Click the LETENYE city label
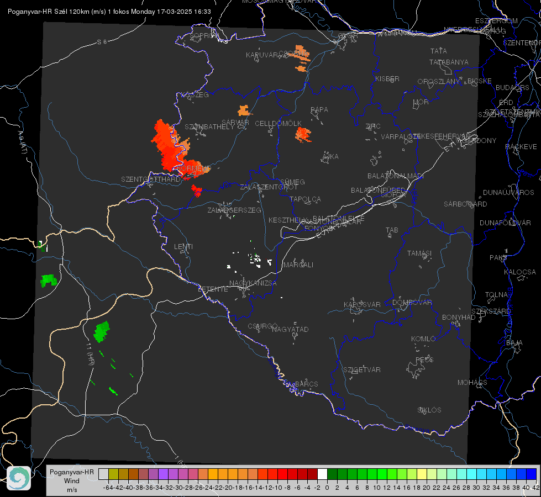Viewport: 541px width, 497px height. 213,289
